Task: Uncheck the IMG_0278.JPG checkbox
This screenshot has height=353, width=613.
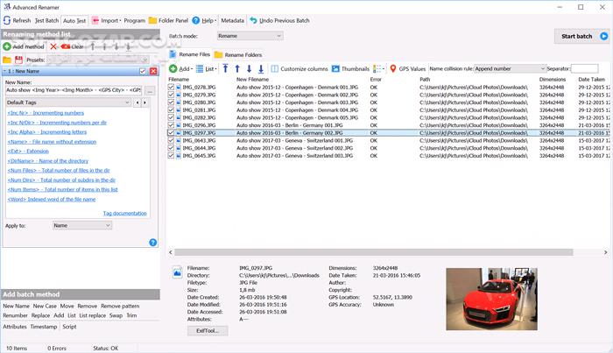Action: (x=171, y=88)
